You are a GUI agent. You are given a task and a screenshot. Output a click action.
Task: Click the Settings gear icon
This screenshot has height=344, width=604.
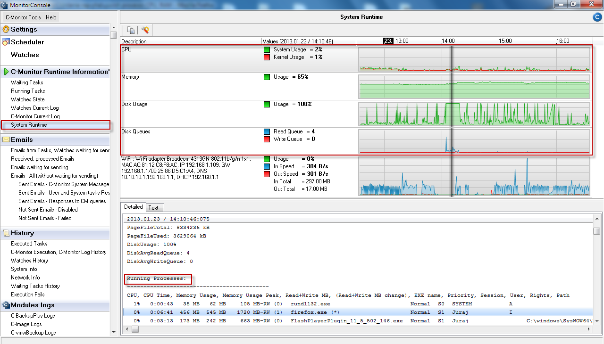click(x=6, y=29)
